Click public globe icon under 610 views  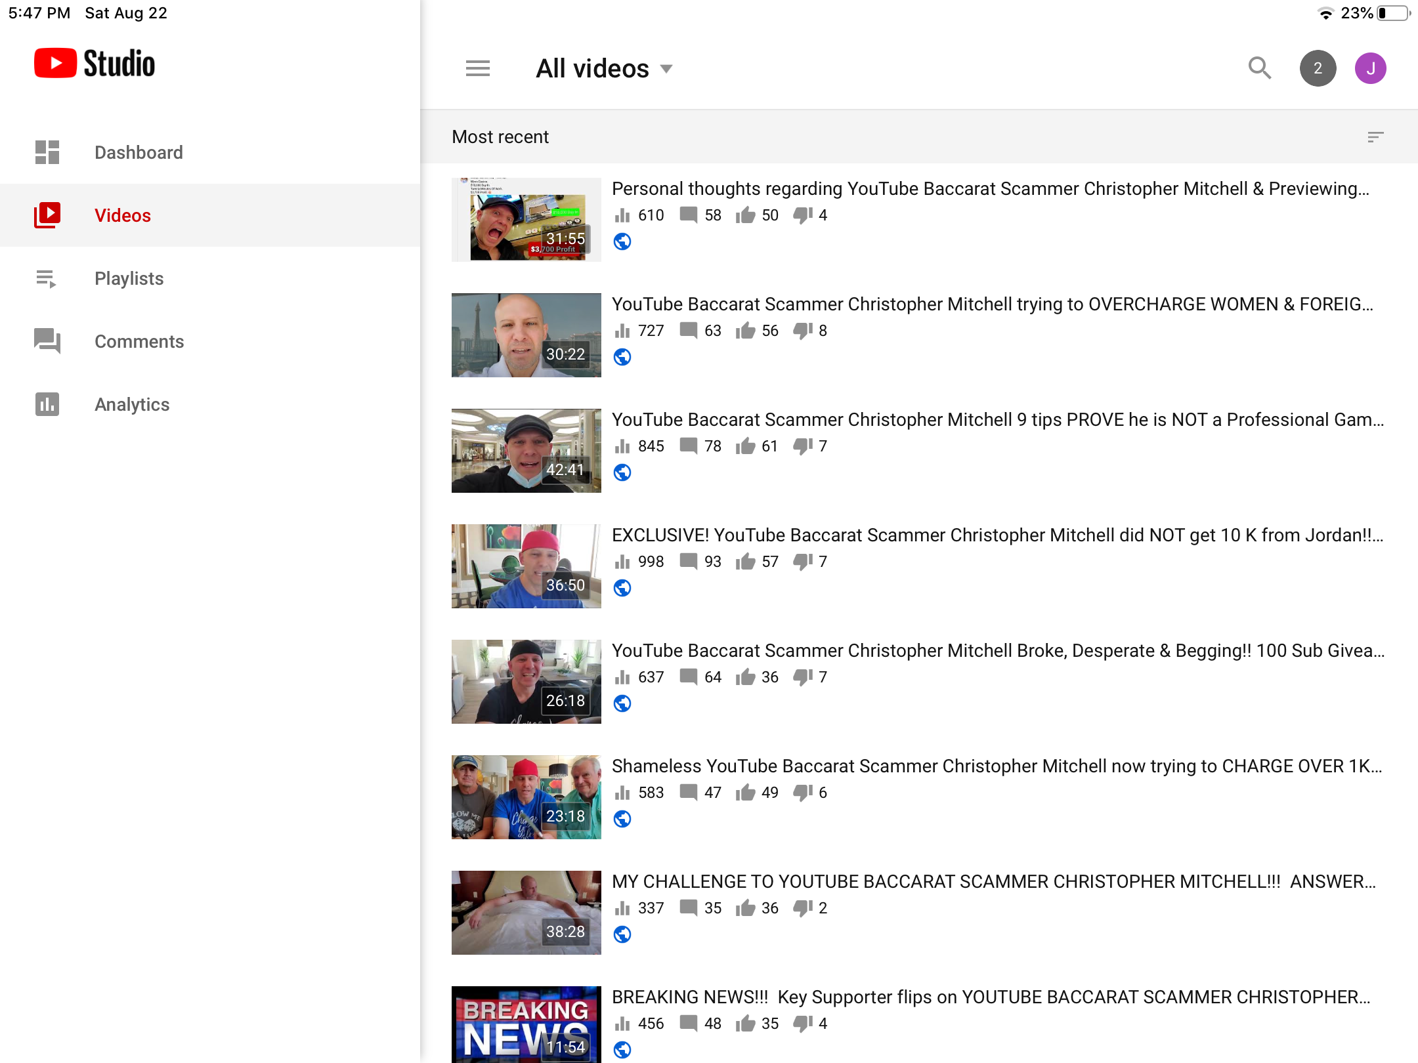622,241
